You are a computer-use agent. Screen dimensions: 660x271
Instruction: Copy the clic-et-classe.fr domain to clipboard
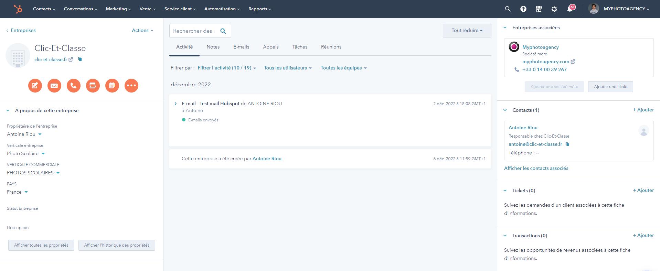(x=80, y=59)
